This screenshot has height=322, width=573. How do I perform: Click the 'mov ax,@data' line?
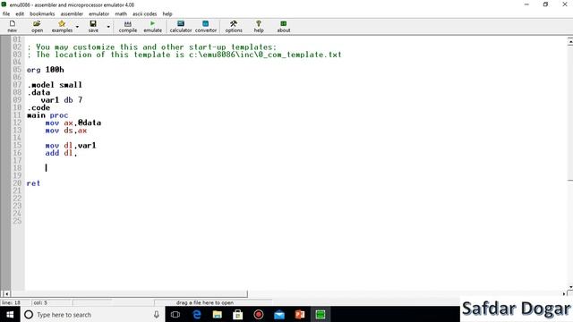pos(73,123)
